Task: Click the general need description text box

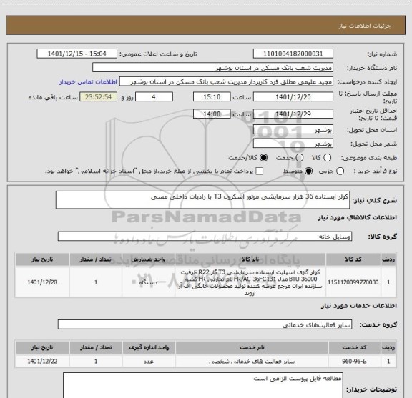Action: (x=202, y=200)
